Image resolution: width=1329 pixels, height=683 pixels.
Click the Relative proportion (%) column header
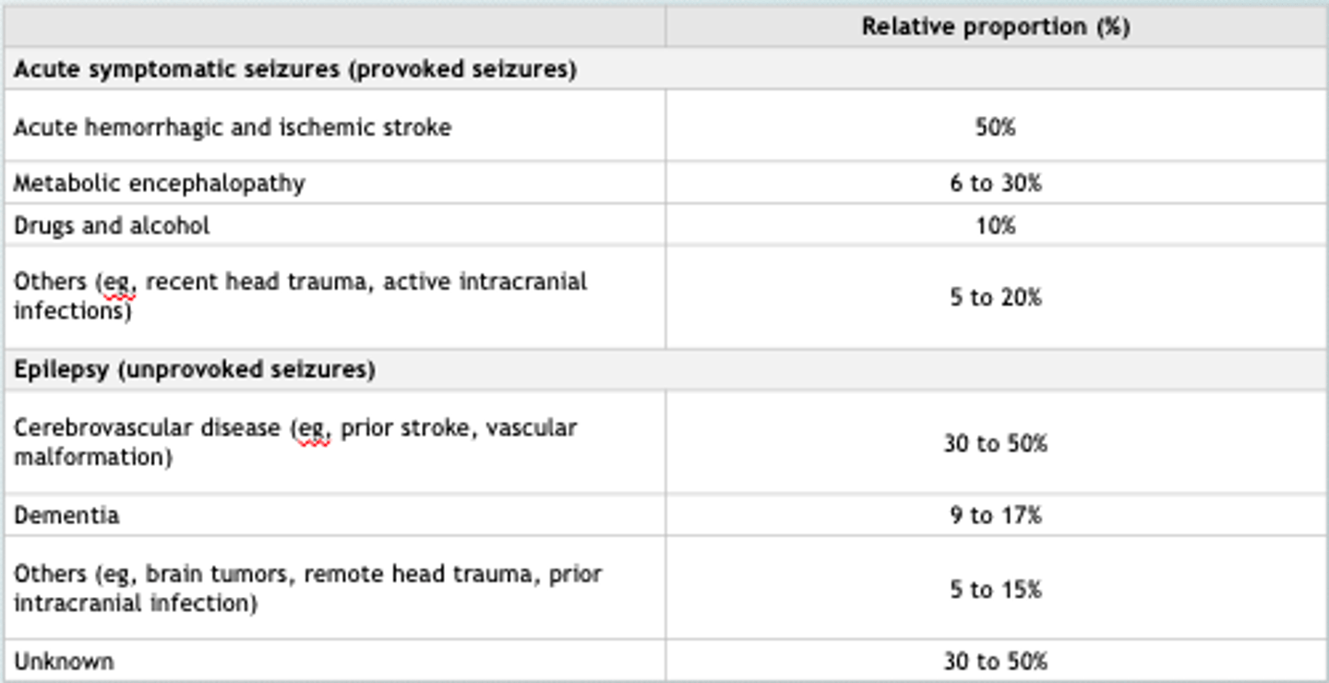point(995,27)
